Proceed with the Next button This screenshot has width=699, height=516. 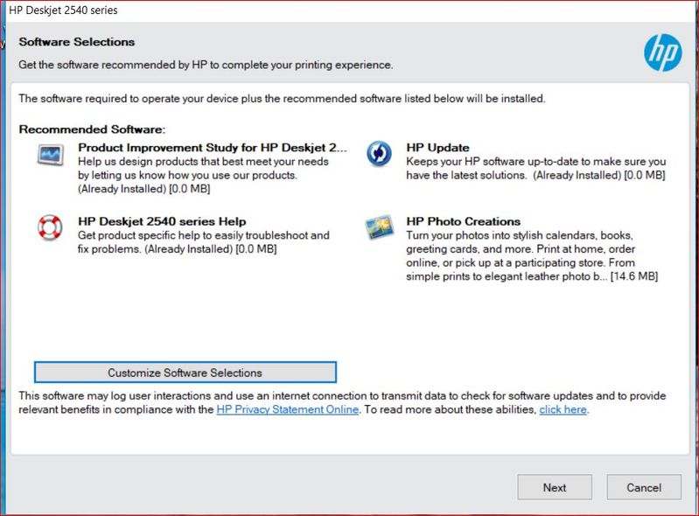click(x=555, y=487)
